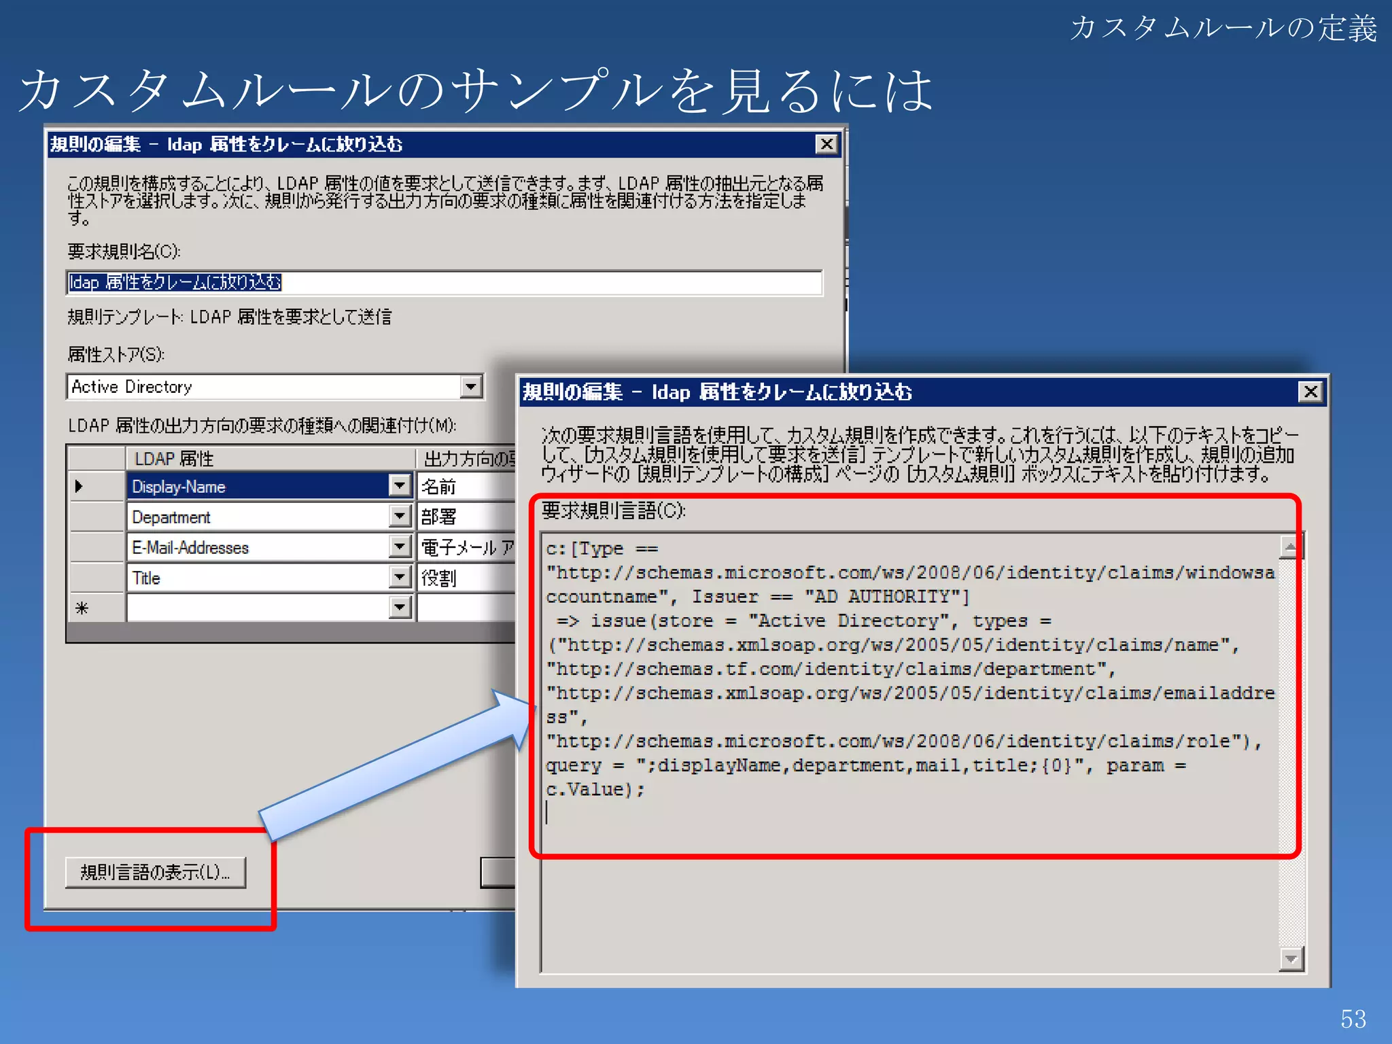Viewport: 1392px width, 1044px height.
Task: Select the new row asterisk marker
Action: (82, 607)
